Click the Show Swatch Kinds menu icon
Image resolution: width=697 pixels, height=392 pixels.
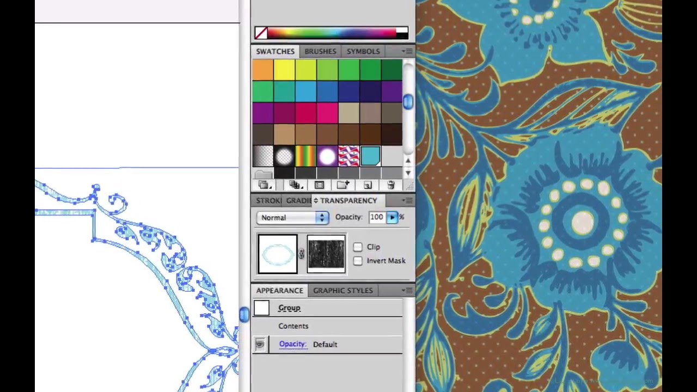(x=294, y=185)
